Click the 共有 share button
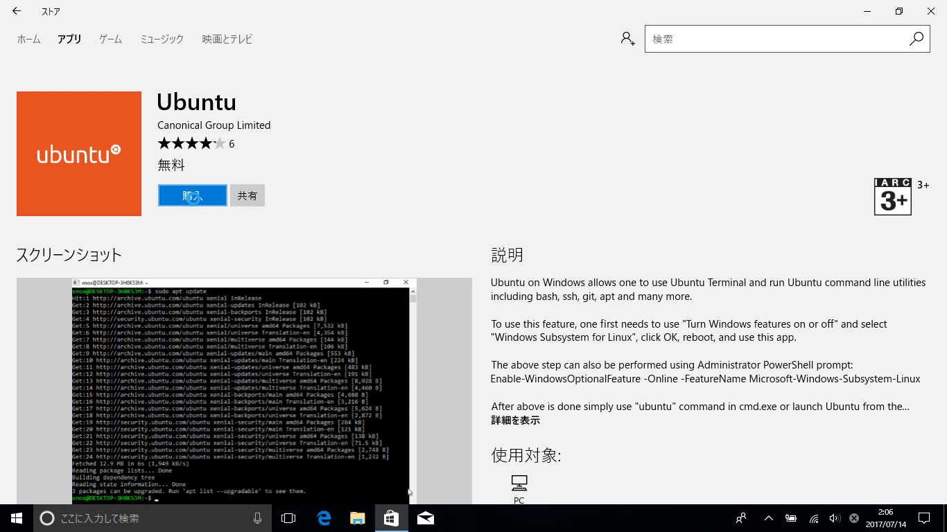Viewport: 947px width, 532px height. 247,195
